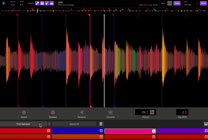
Task: Toggle the drums stem icon
Action: pos(52,3)
